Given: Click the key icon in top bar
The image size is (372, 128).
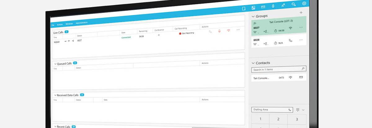Looking at the screenshot, I should tap(294, 4).
